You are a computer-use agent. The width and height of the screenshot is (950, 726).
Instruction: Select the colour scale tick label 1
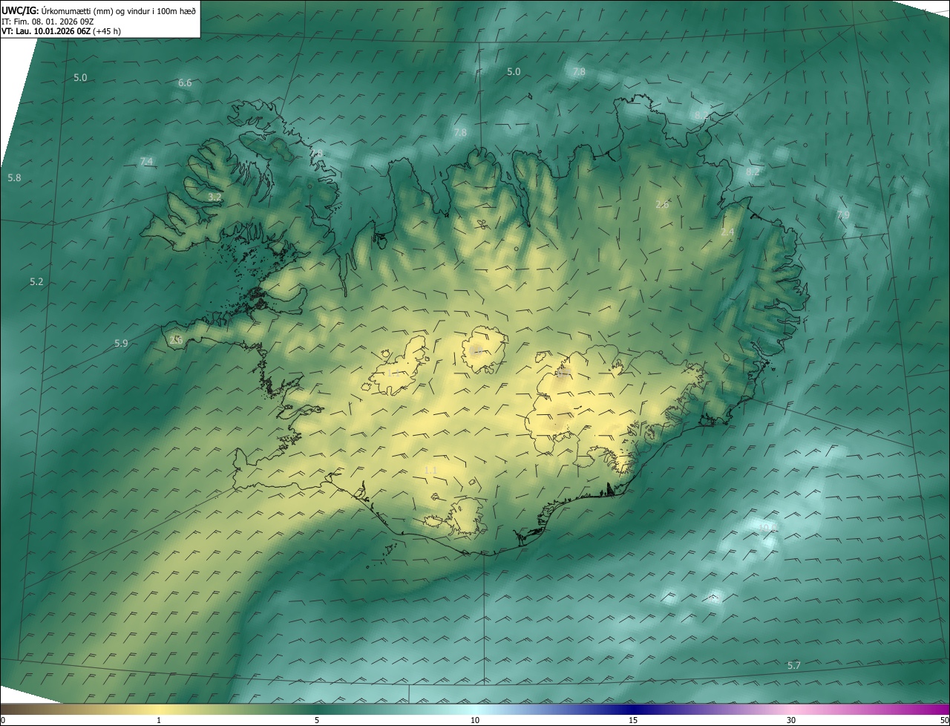[x=159, y=720]
